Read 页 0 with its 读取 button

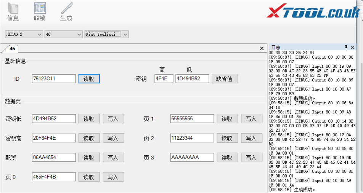(x=89, y=177)
